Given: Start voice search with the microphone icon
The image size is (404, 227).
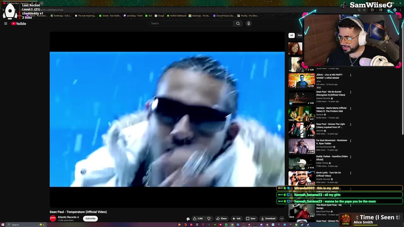Looking at the screenshot, I should 249,23.
